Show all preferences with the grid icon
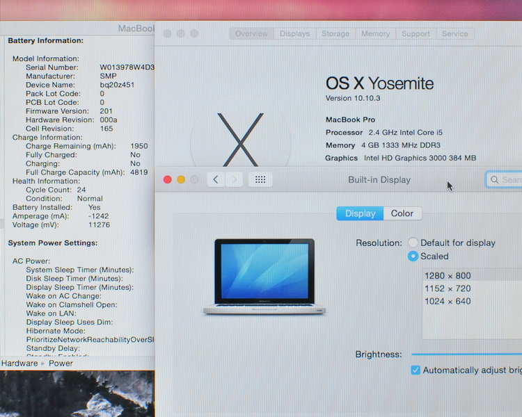The height and width of the screenshot is (417, 522). click(x=260, y=180)
